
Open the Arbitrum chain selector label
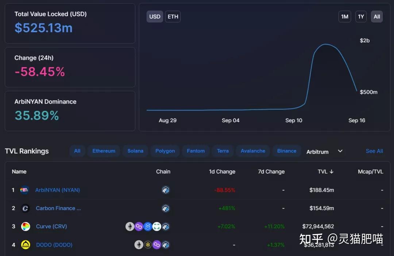pyautogui.click(x=317, y=152)
